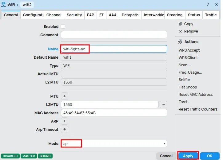Image resolution: width=223 pixels, height=160 pixels.
Task: Click the pop-out window icon in title bar
Action: [x=208, y=5]
